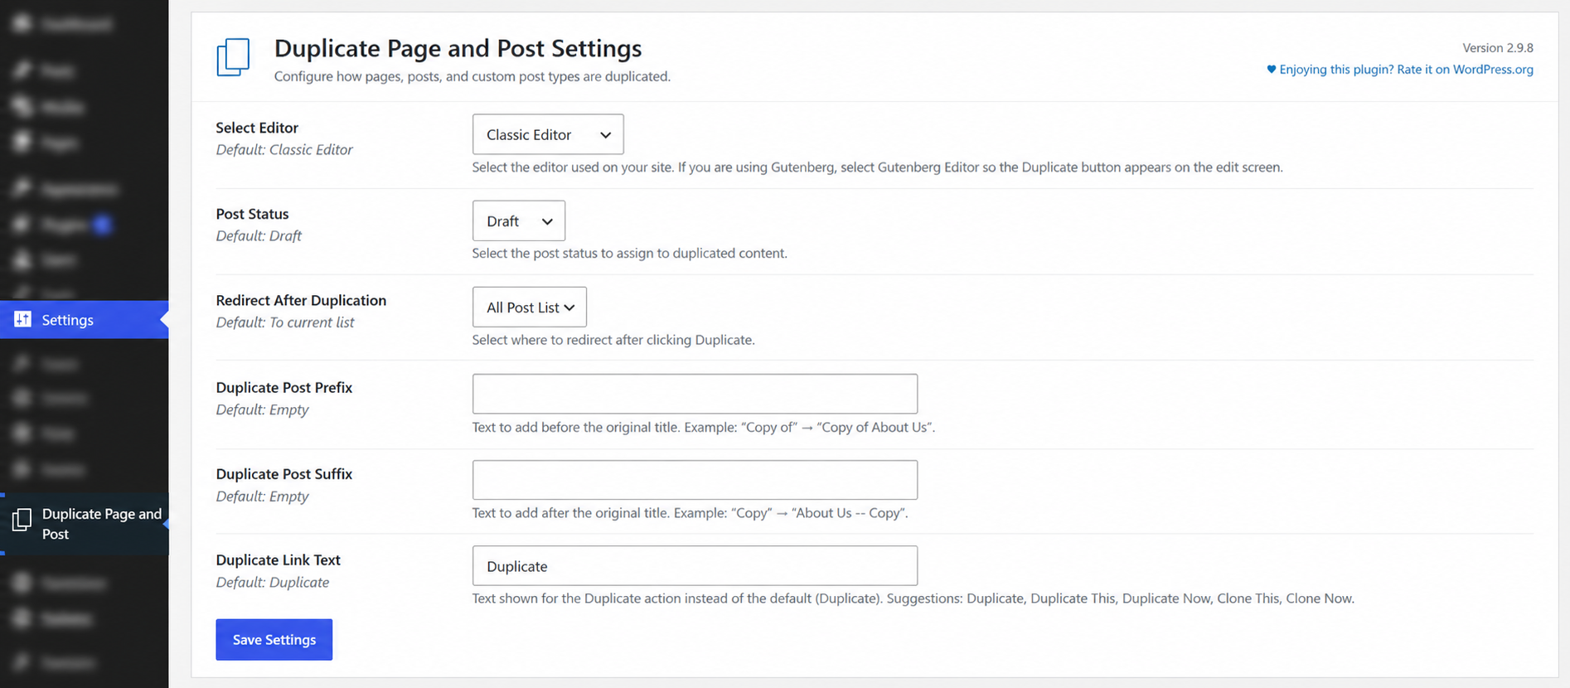Click Save Settings button
The height and width of the screenshot is (688, 1570).
tap(274, 640)
